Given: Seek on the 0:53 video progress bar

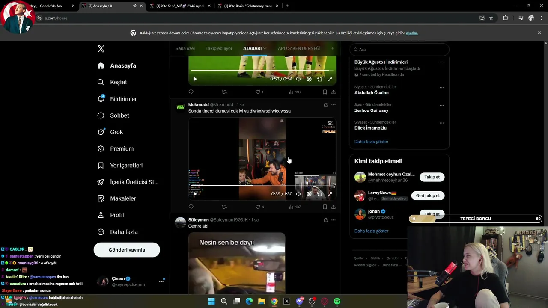Looking at the screenshot, I should point(262,71).
